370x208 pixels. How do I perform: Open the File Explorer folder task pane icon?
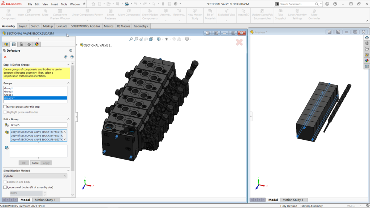tap(367, 49)
